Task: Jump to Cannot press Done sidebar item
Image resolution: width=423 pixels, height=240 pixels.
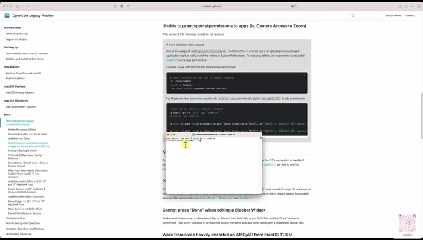Action: (x=28, y=164)
